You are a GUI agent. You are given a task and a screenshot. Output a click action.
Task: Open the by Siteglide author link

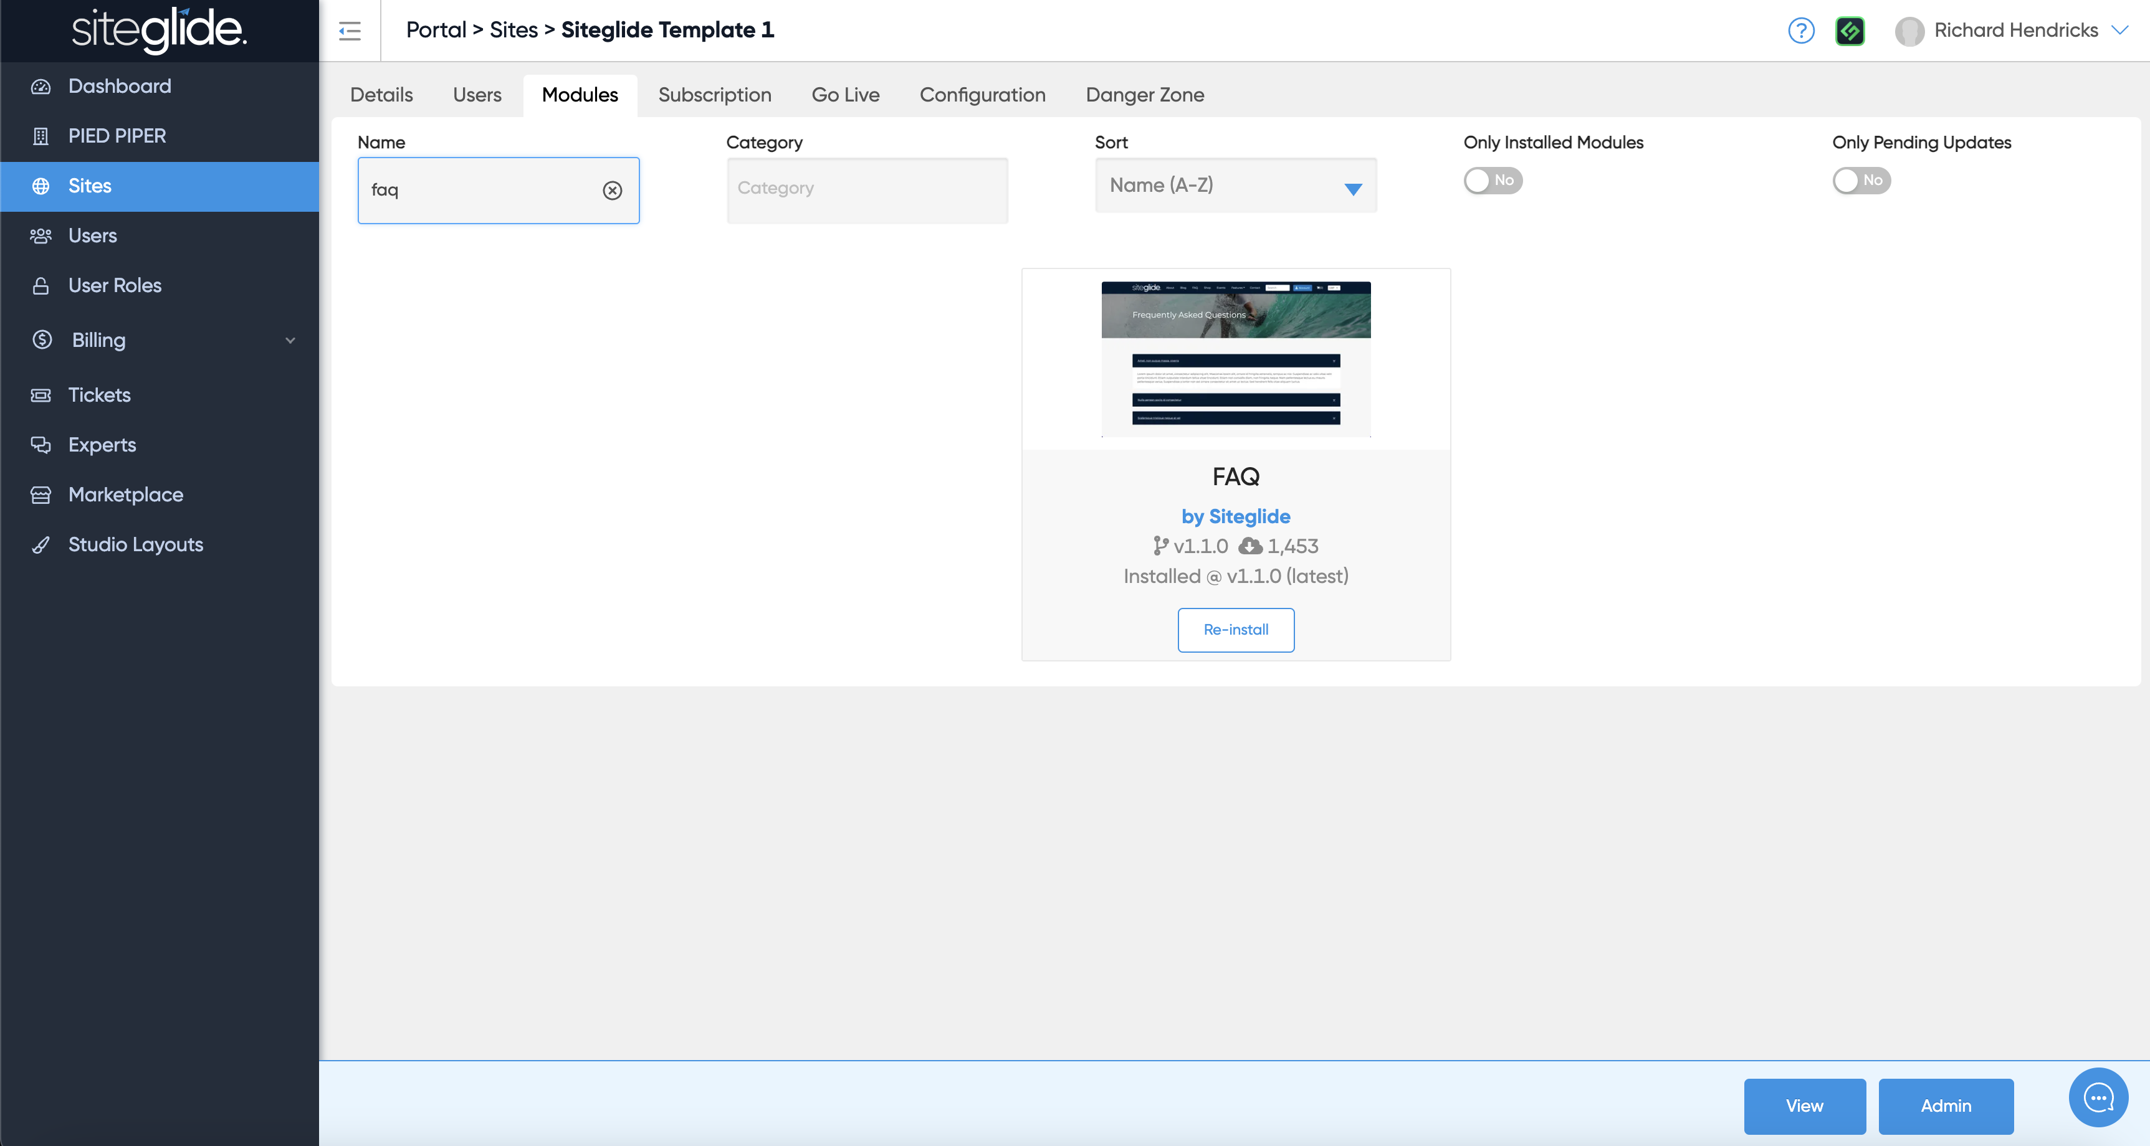[1235, 516]
